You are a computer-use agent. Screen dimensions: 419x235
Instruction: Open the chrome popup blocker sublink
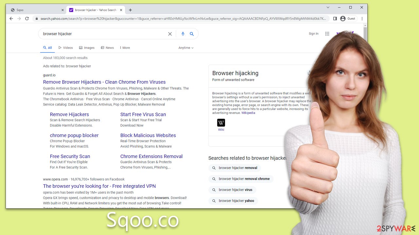tap(74, 135)
